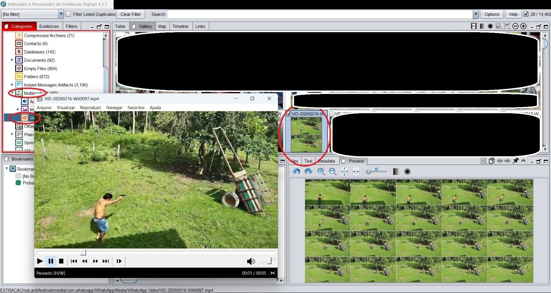Step forward one frame in the player
551x293 pixels.
pyautogui.click(x=119, y=261)
